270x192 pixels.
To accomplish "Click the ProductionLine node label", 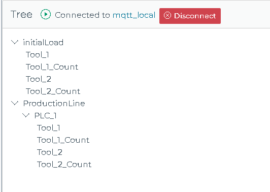I will click(54, 104).
